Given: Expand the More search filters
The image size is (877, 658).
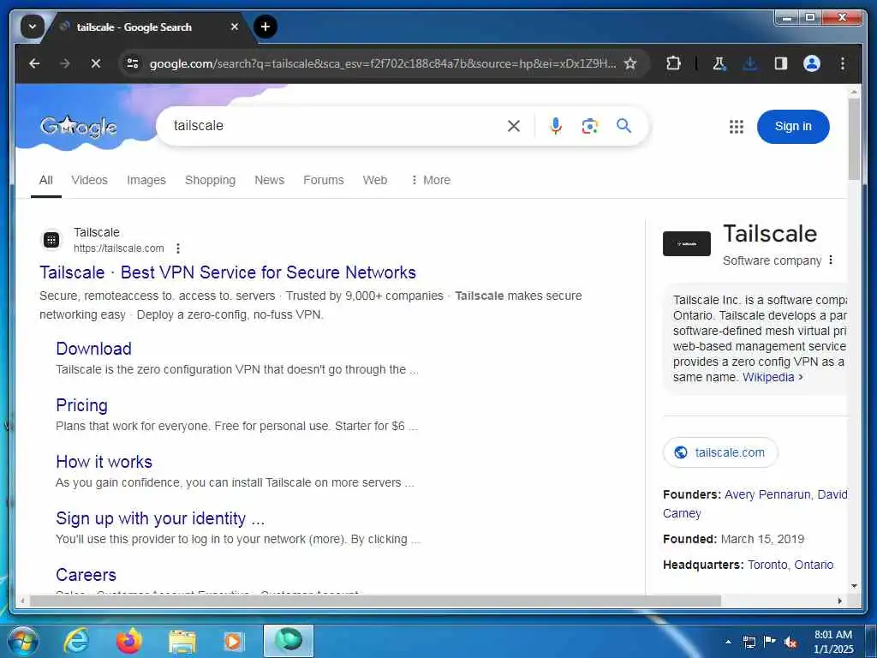Looking at the screenshot, I should tap(430, 180).
